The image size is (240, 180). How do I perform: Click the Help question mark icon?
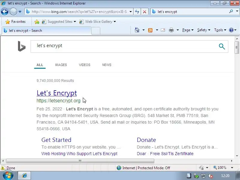tap(231, 30)
